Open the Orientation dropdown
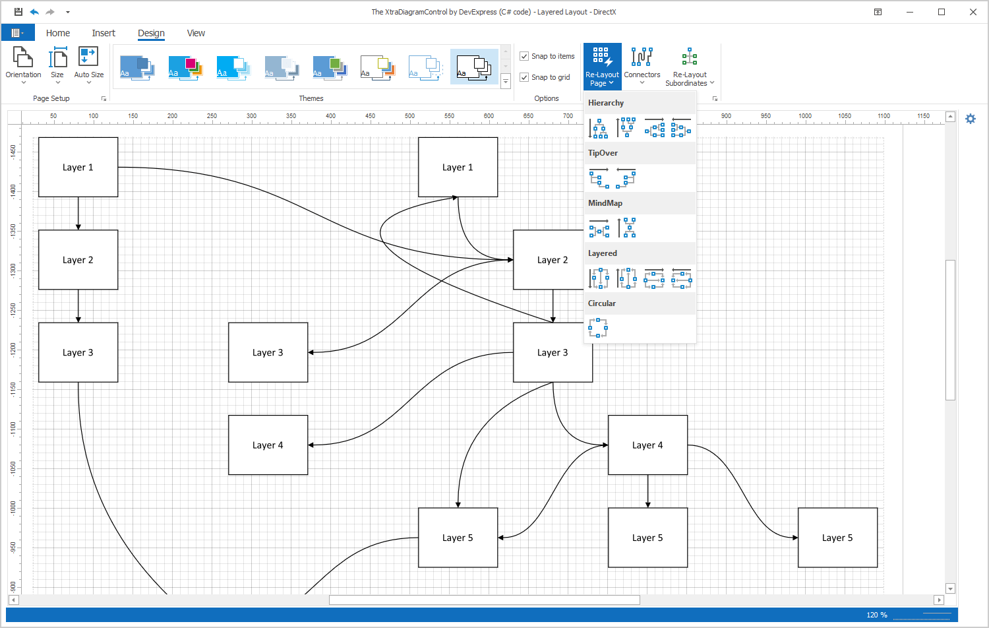Image resolution: width=989 pixels, height=628 pixels. tap(23, 66)
